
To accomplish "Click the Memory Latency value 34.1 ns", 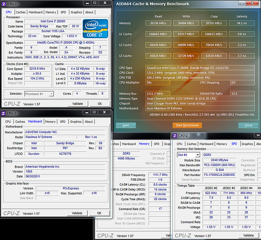I will point(242,23).
